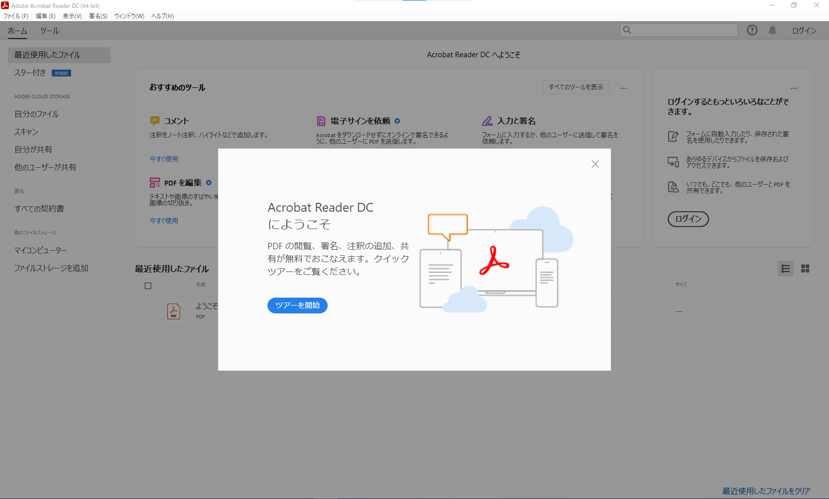This screenshot has width=829, height=499.
Task: Toggle the select-all files checkbox
Action: point(148,286)
